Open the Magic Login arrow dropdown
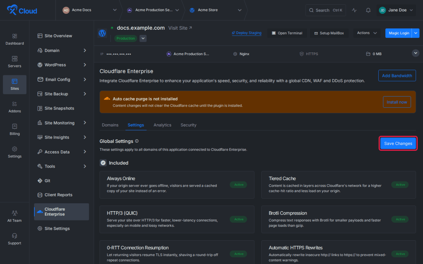 [416, 33]
